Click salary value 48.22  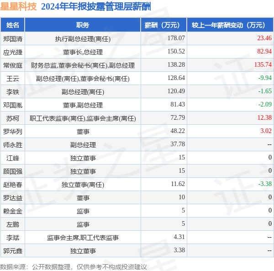(178, 131)
